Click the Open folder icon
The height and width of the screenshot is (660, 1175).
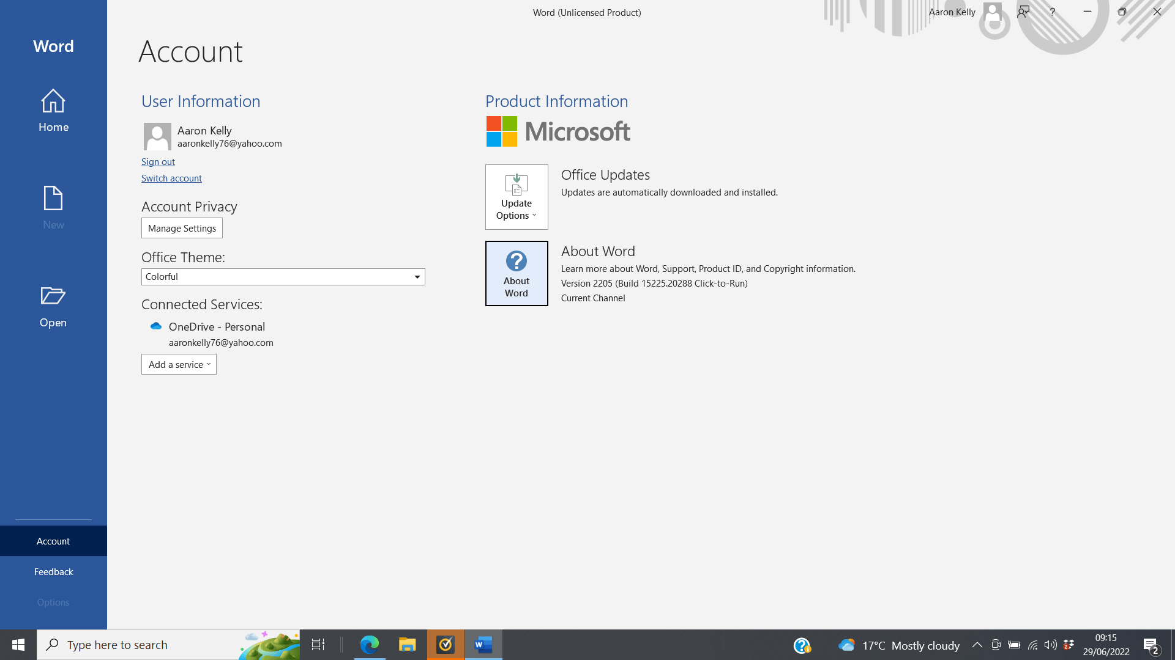pyautogui.click(x=53, y=296)
